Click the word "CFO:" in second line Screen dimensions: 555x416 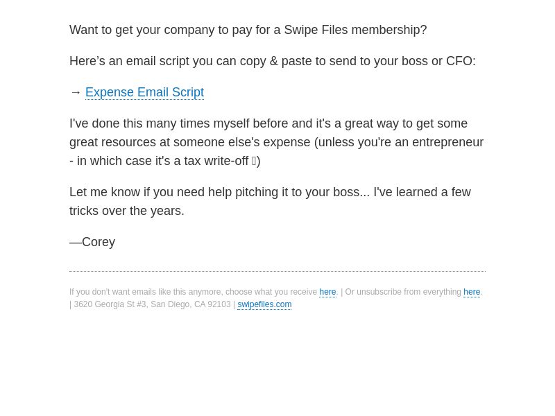pyautogui.click(x=461, y=61)
